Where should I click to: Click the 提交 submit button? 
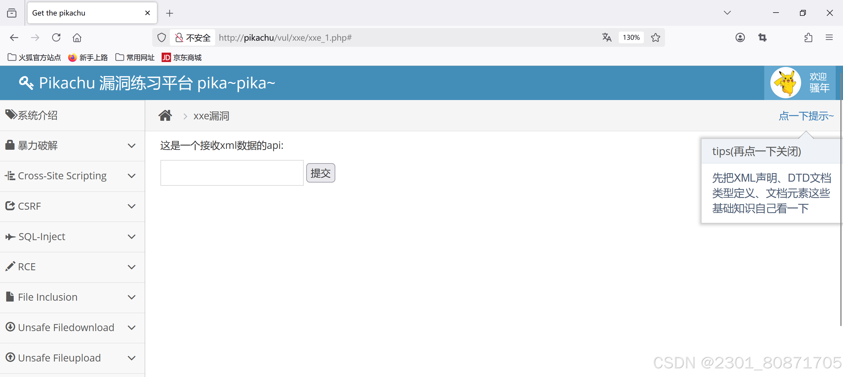point(320,173)
